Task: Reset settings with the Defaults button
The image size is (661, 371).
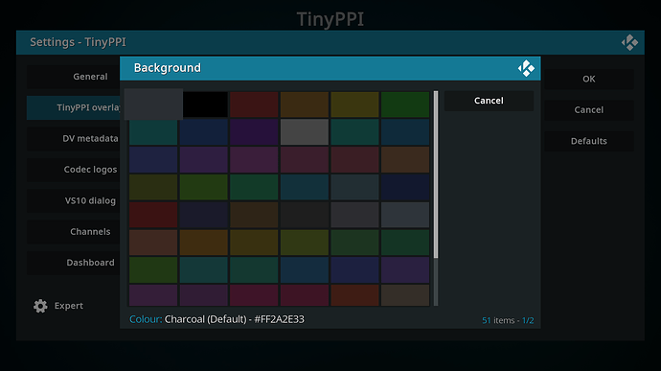Action: coord(589,141)
